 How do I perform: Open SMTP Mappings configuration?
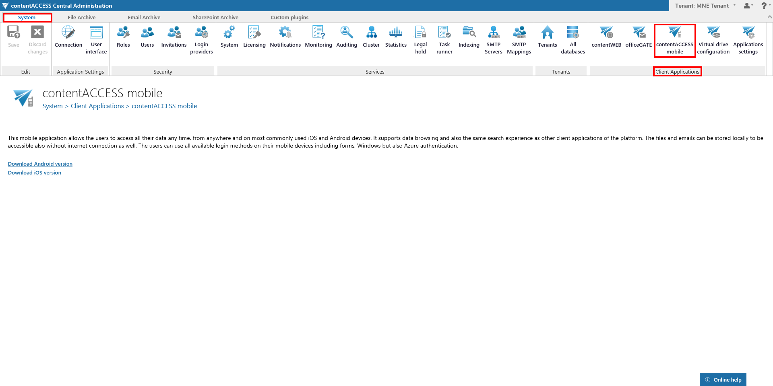[519, 40]
